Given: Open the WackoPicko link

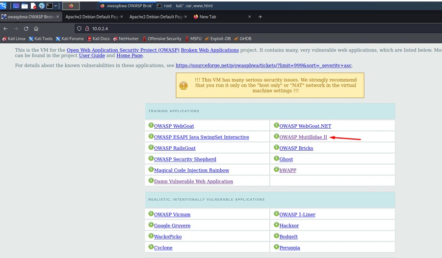Looking at the screenshot, I should pos(168,237).
